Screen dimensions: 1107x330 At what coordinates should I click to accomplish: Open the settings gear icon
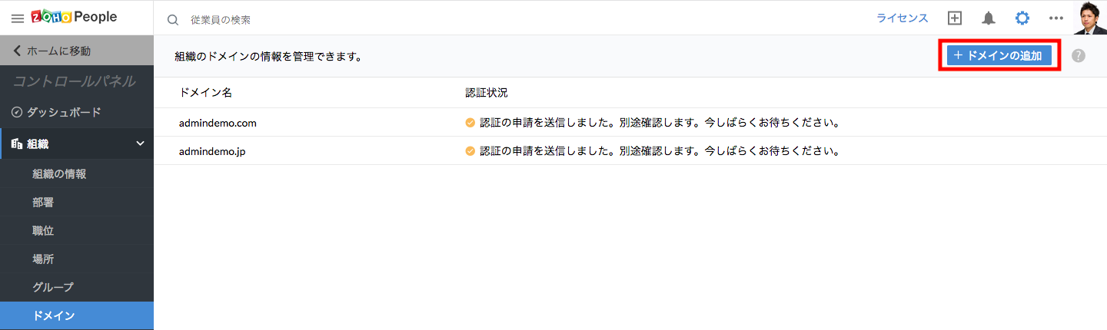pyautogui.click(x=1022, y=18)
